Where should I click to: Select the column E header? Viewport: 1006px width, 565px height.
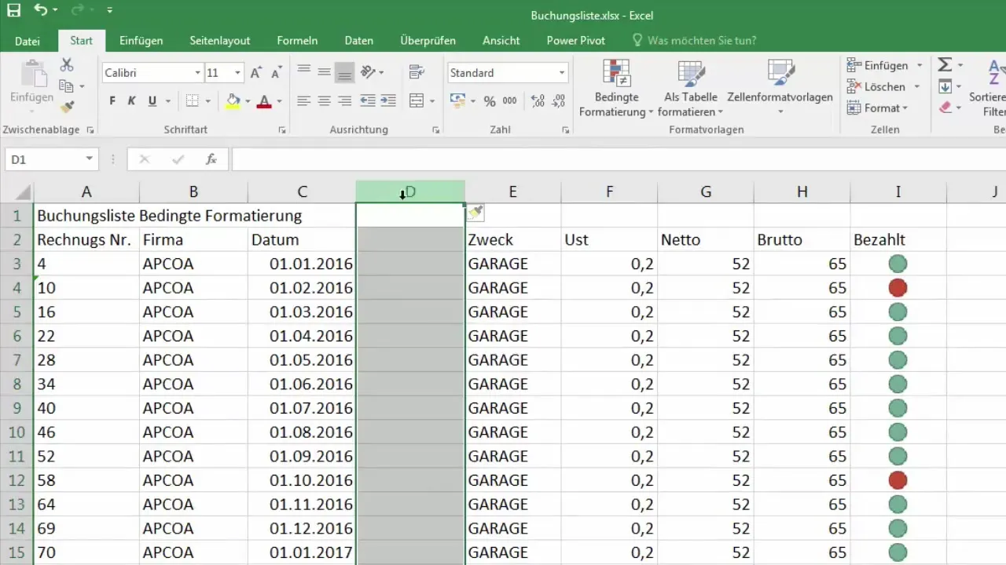pos(512,191)
